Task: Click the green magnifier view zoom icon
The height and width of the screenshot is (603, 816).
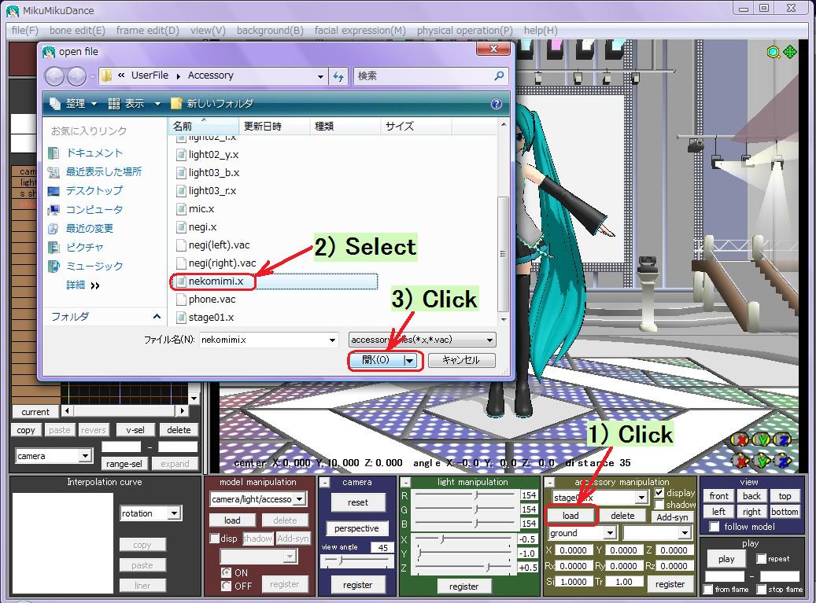Action: 774,53
